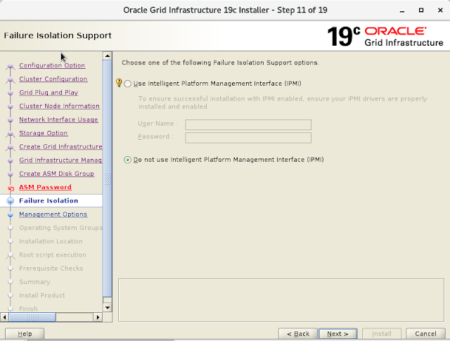Click 'Operating System Groups' step text
The height and width of the screenshot is (341, 450).
coord(60,228)
